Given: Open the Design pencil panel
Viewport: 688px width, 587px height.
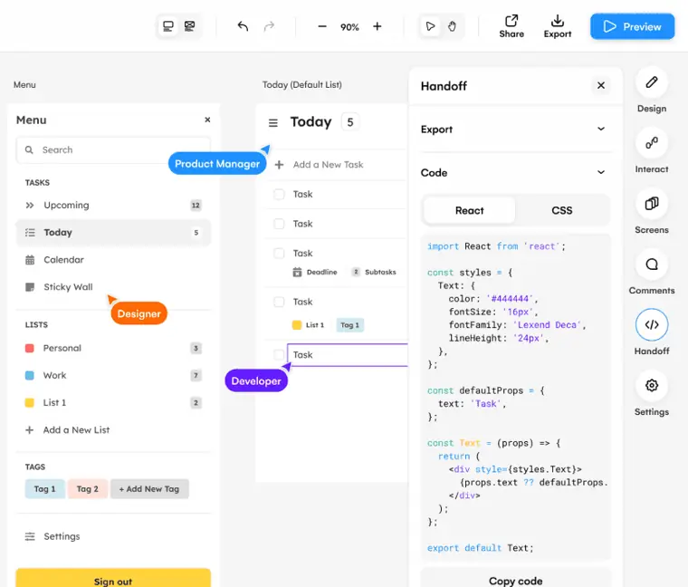Looking at the screenshot, I should [652, 82].
